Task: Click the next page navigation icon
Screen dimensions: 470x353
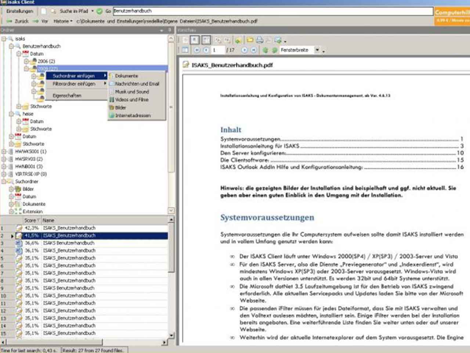Action: click(x=244, y=50)
